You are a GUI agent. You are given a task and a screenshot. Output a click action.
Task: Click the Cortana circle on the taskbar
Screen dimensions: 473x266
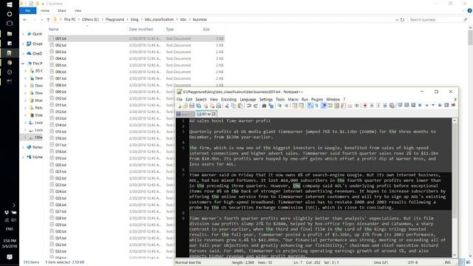click(10, 14)
